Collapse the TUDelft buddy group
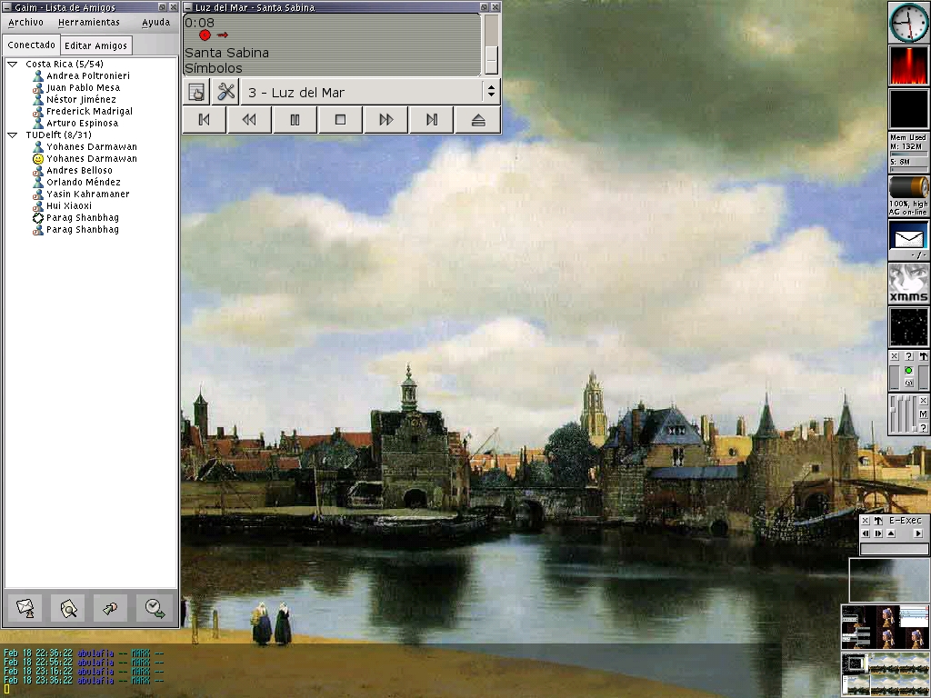The width and height of the screenshot is (931, 698). point(13,135)
